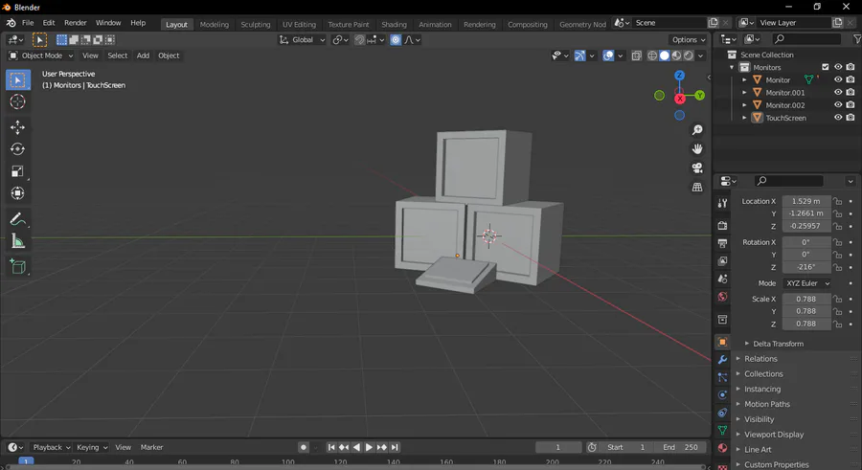Expand Monitor.001 in outliner
The height and width of the screenshot is (470, 862).
744,92
